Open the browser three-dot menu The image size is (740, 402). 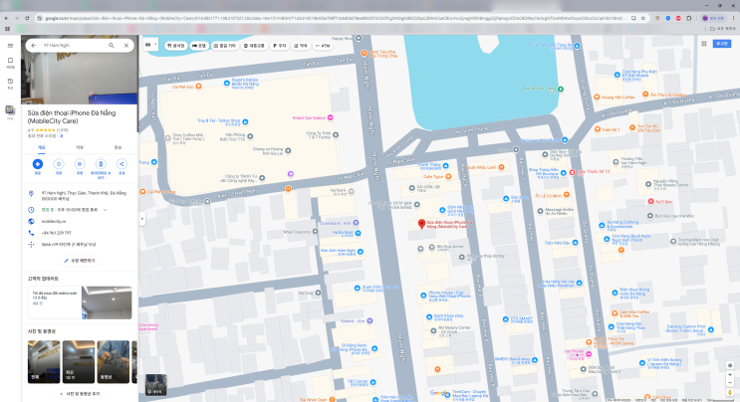733,18
